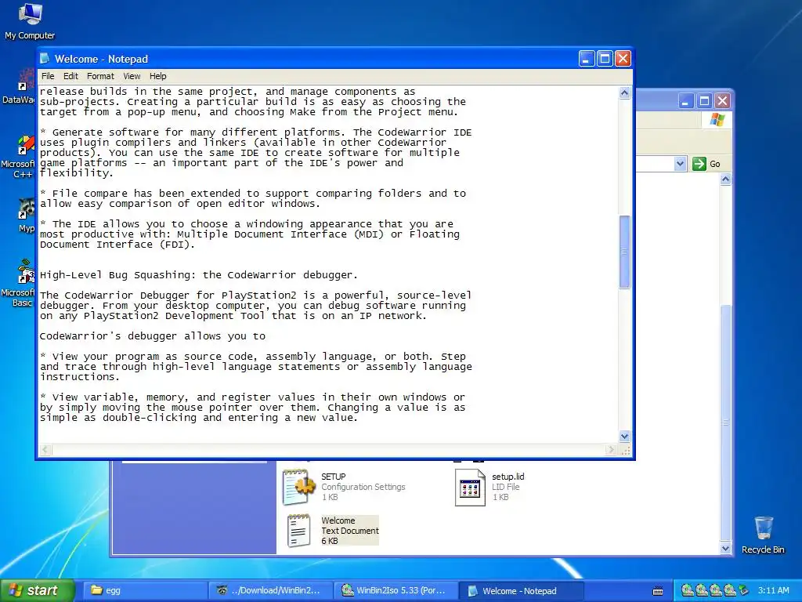Viewport: 802px width, 602px height.
Task: Click the first disc icon in system tray
Action: click(x=687, y=590)
